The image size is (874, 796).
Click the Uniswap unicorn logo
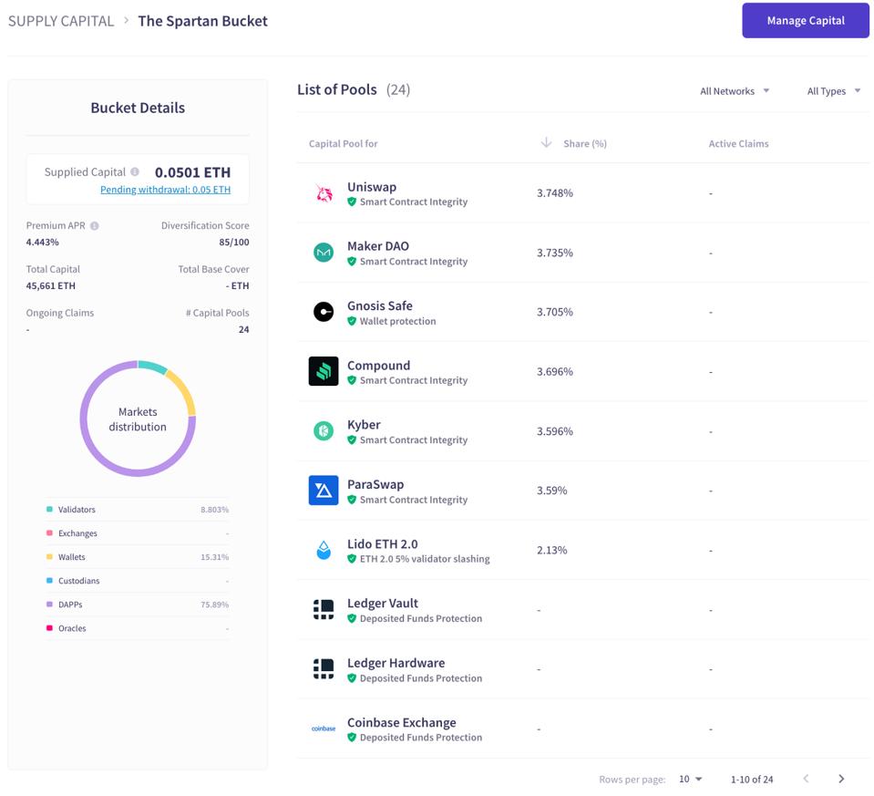coord(324,193)
